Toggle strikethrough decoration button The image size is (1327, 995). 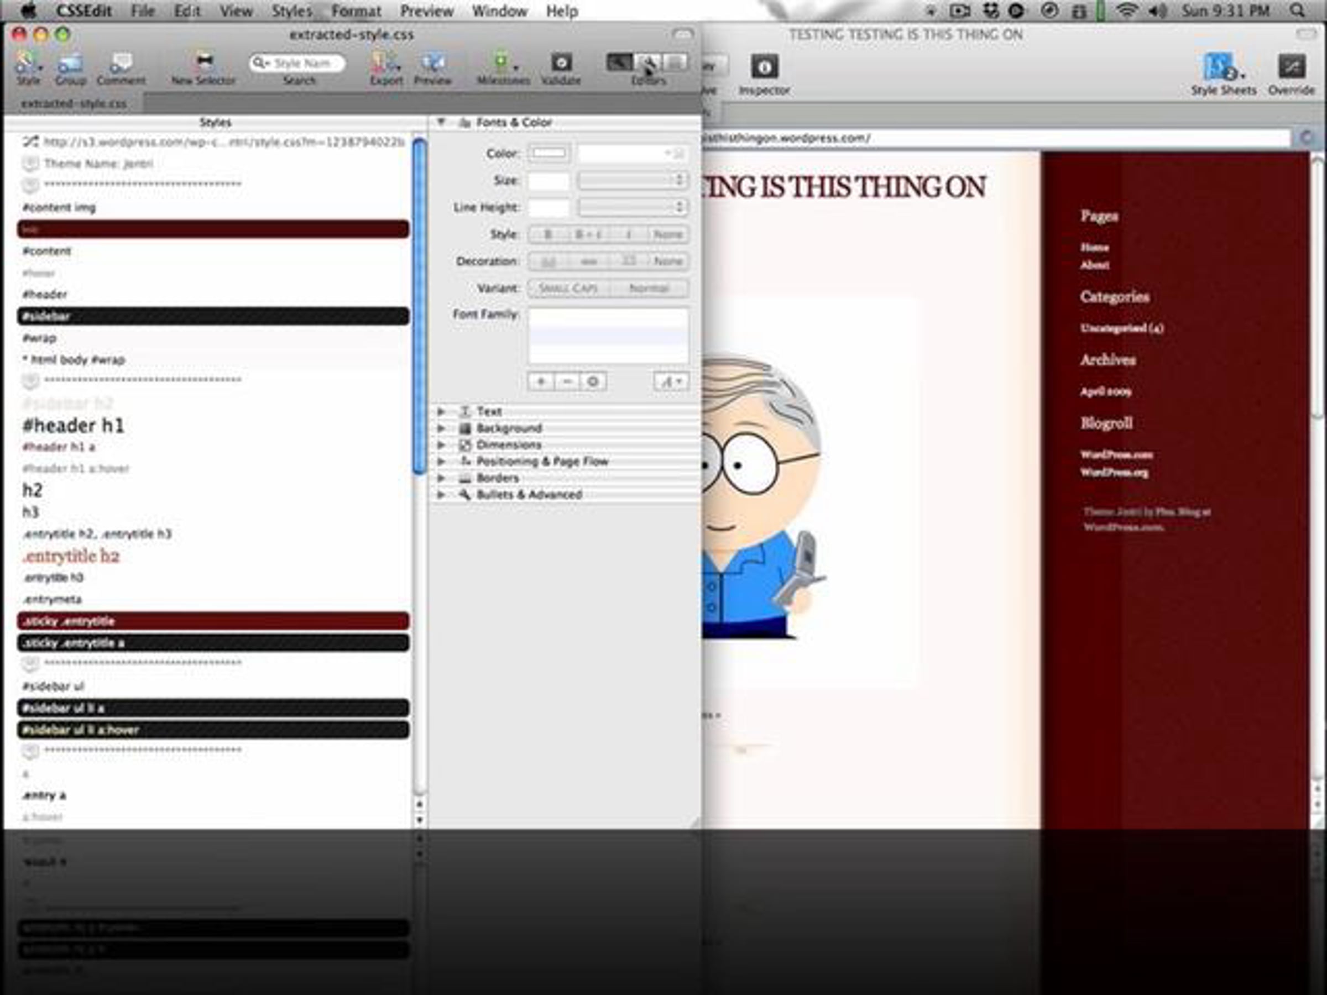(588, 261)
